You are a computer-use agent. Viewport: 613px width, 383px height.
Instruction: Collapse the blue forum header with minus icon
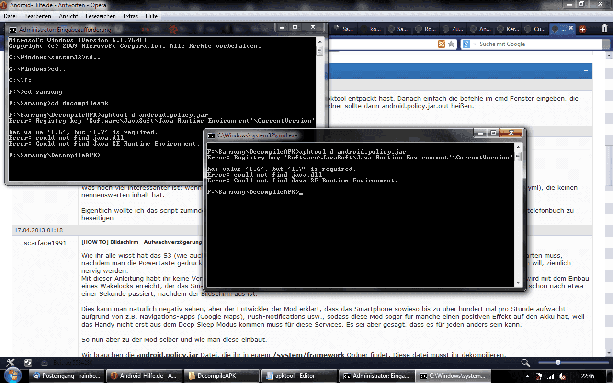586,71
